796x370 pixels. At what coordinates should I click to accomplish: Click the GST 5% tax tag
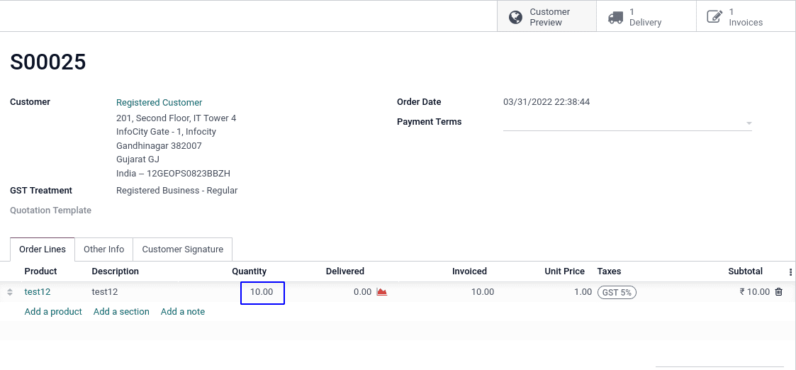(x=617, y=292)
